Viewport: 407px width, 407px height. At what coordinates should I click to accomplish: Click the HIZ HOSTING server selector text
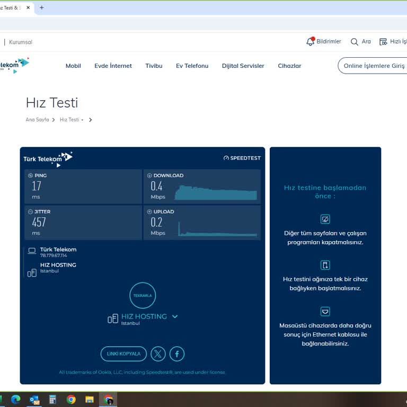coord(144,316)
